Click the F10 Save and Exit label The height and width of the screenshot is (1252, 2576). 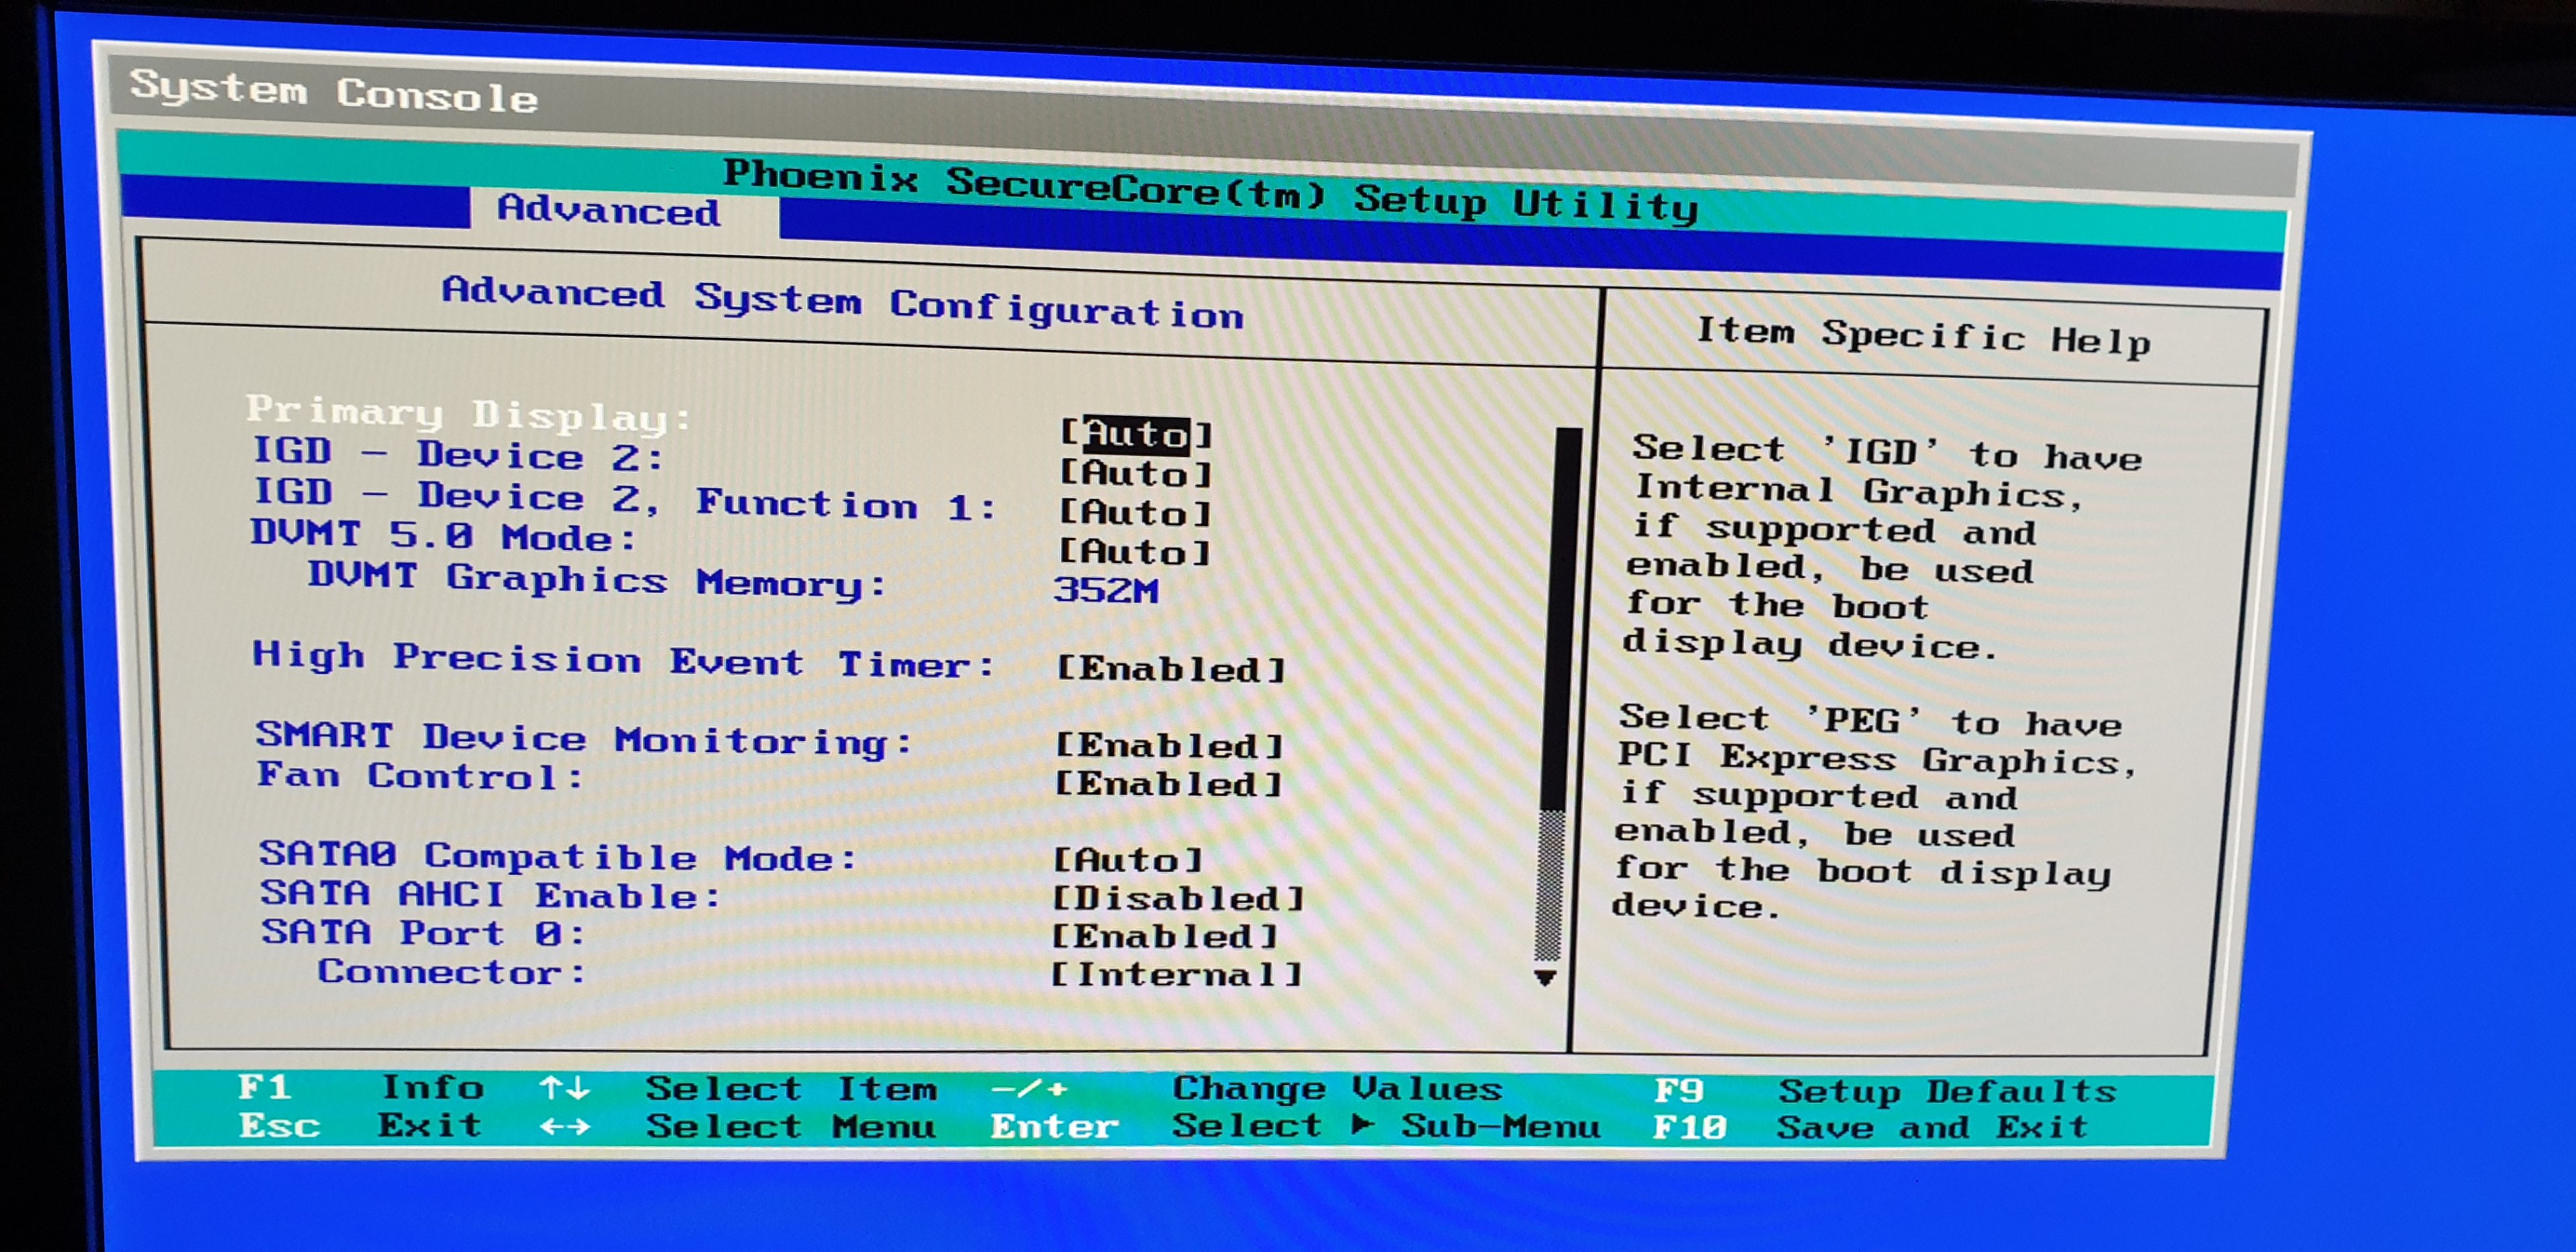[1690, 1128]
